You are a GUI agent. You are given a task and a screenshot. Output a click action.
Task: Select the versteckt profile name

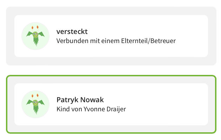click(72, 31)
